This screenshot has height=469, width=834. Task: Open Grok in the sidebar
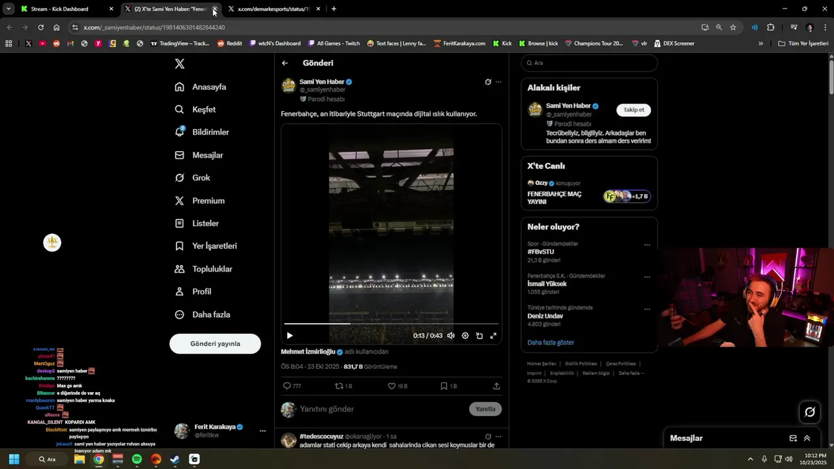pyautogui.click(x=192, y=178)
